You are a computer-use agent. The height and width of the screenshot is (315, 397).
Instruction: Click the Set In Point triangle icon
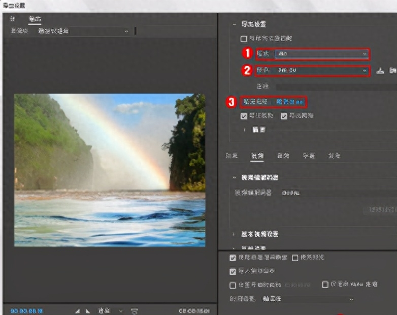tap(78, 311)
